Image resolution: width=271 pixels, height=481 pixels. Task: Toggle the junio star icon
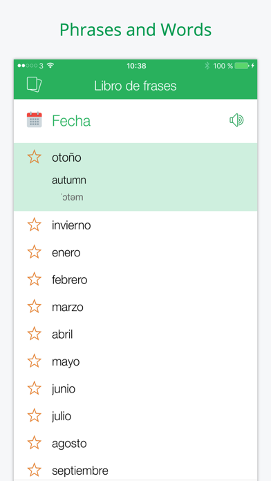(34, 388)
